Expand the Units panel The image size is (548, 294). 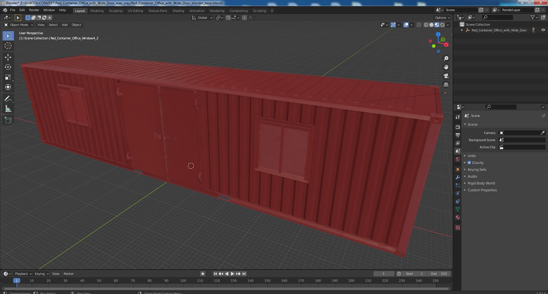coord(471,156)
